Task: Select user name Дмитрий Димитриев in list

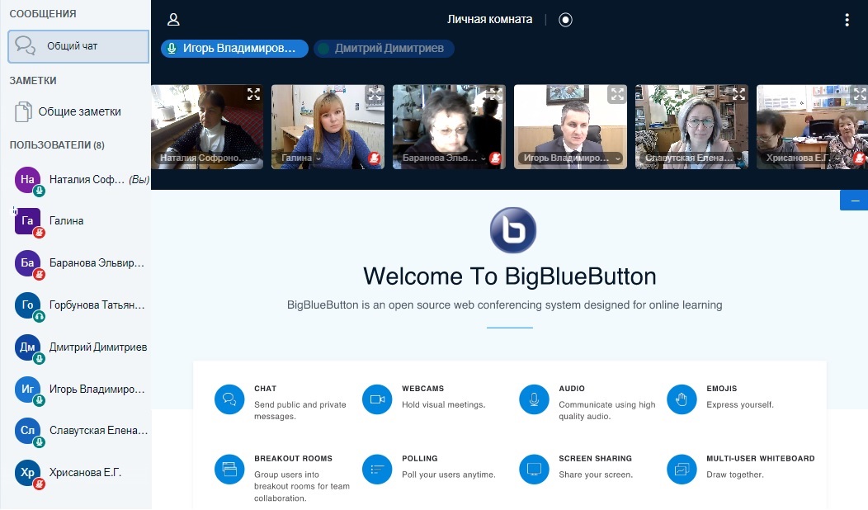Action: (98, 347)
